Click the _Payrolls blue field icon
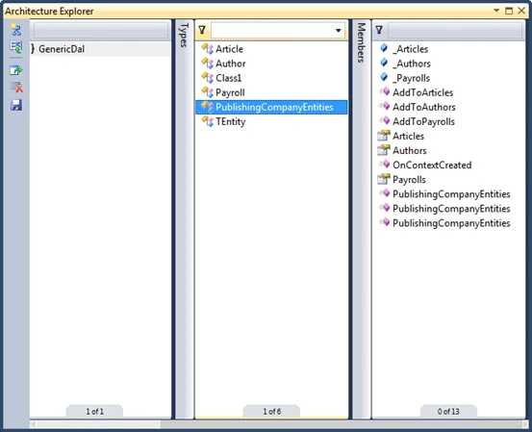 [384, 77]
